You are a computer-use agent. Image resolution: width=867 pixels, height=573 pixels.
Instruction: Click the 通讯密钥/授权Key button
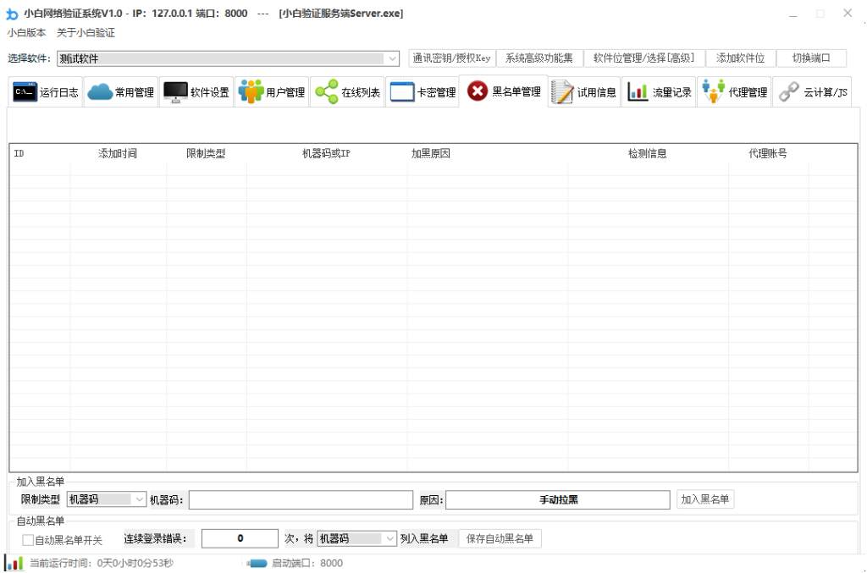click(x=452, y=58)
